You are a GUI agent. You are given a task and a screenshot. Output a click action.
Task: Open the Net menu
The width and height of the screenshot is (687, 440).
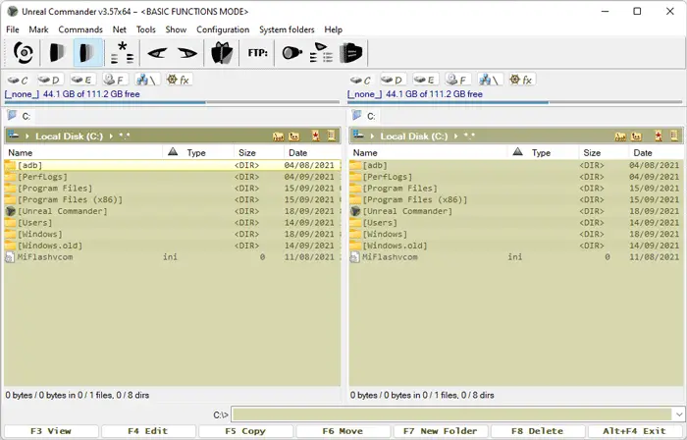[x=119, y=29]
